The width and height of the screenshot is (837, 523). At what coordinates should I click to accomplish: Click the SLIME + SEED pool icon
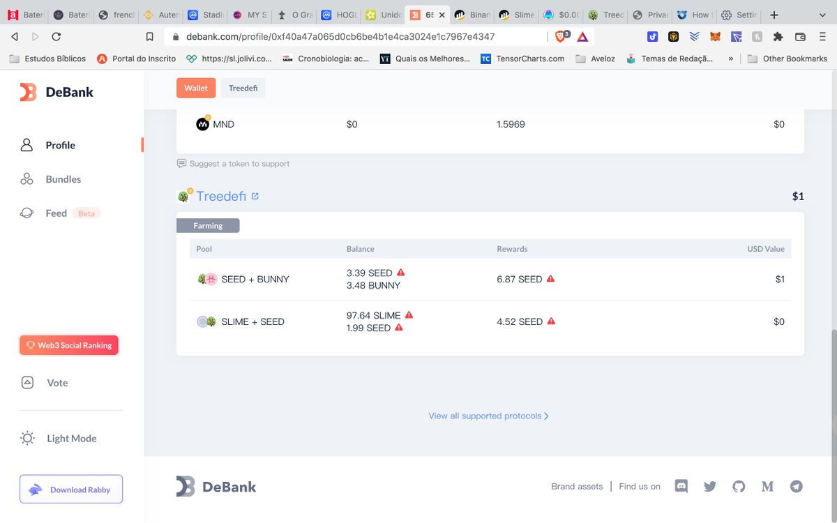pos(206,321)
